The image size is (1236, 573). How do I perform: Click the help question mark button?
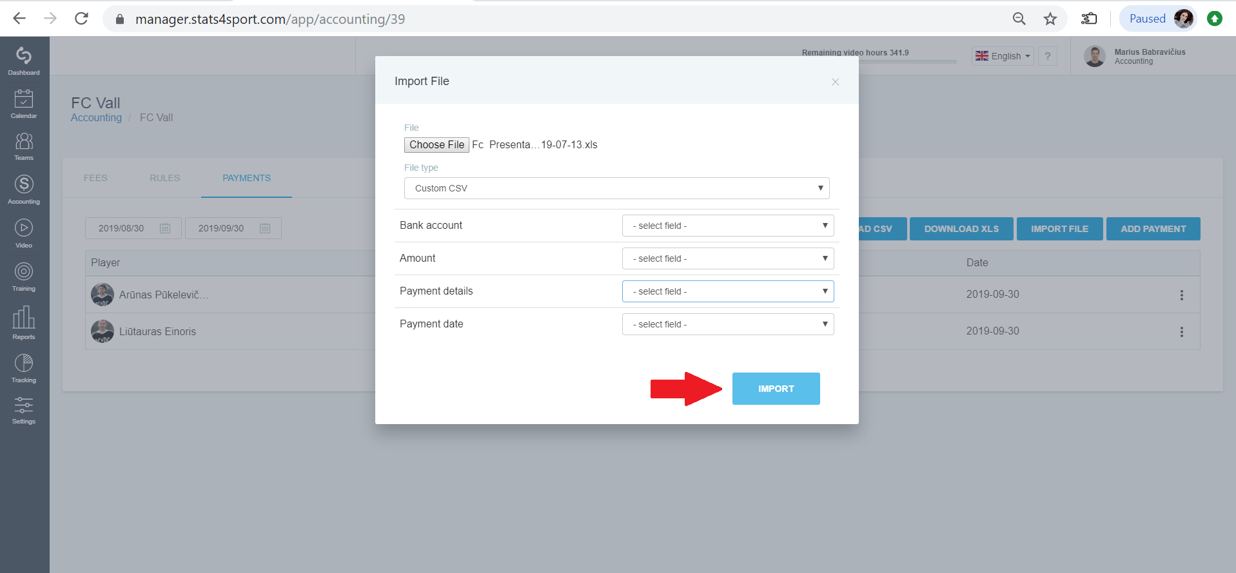coord(1048,56)
